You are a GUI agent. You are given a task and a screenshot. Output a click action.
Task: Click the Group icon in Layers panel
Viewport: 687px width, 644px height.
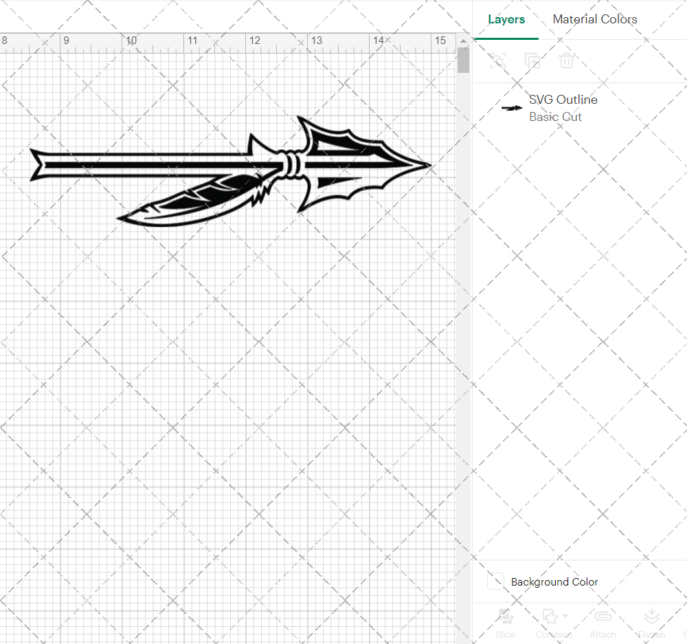497,60
